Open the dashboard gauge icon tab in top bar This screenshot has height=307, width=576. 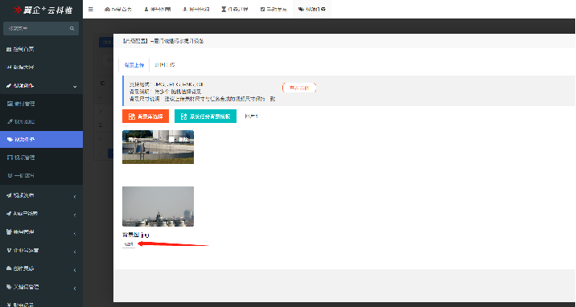118,9
